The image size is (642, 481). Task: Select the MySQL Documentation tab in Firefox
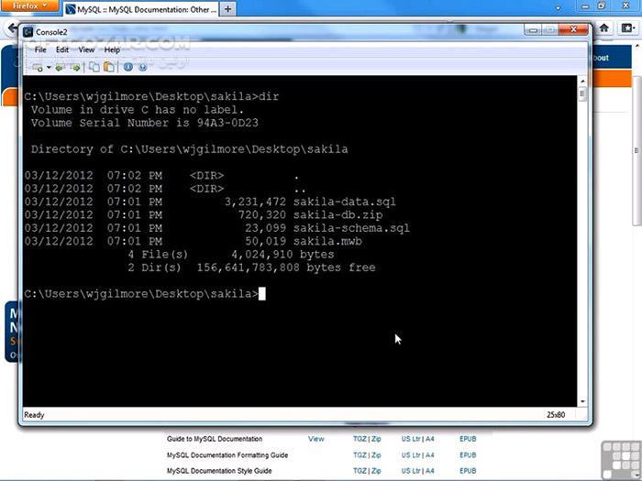tap(141, 9)
